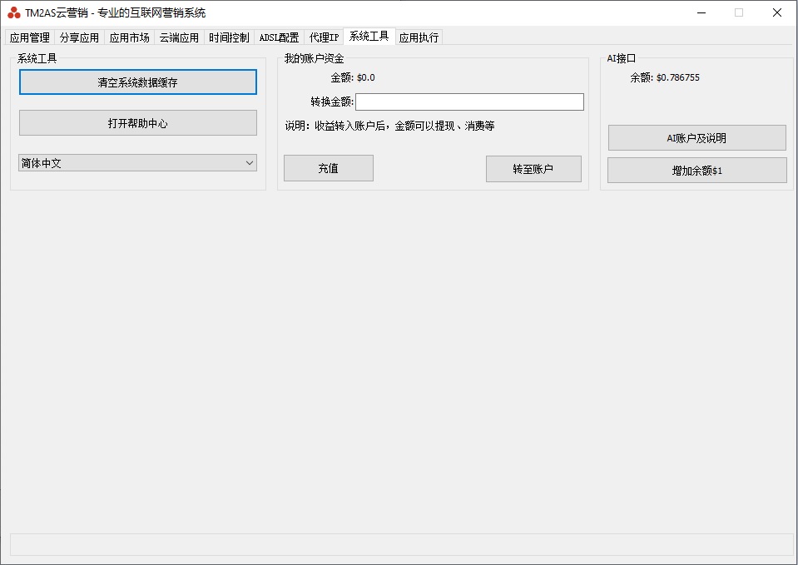
Task: Open the 时间控制 tab
Action: pos(229,37)
